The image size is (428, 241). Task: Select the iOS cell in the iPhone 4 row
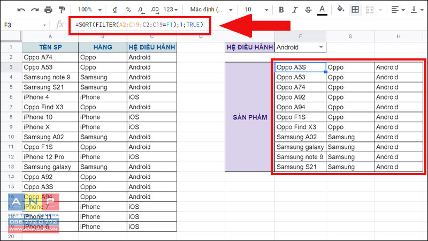click(x=152, y=97)
